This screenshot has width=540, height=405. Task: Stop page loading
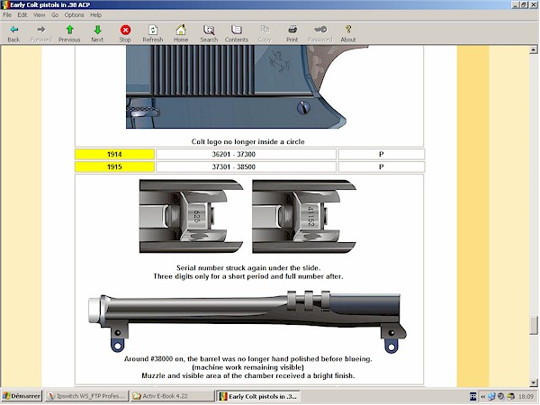(x=125, y=33)
